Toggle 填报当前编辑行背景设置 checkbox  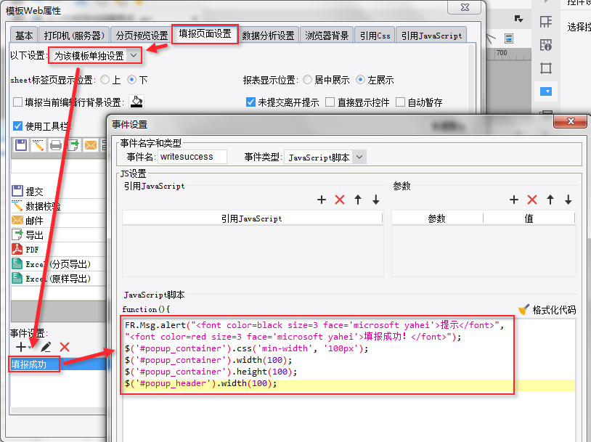(17, 102)
